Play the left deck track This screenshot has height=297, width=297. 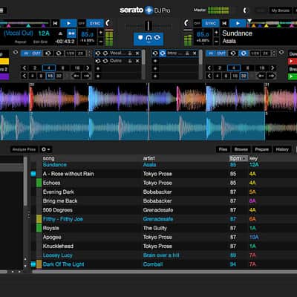[x=68, y=23]
